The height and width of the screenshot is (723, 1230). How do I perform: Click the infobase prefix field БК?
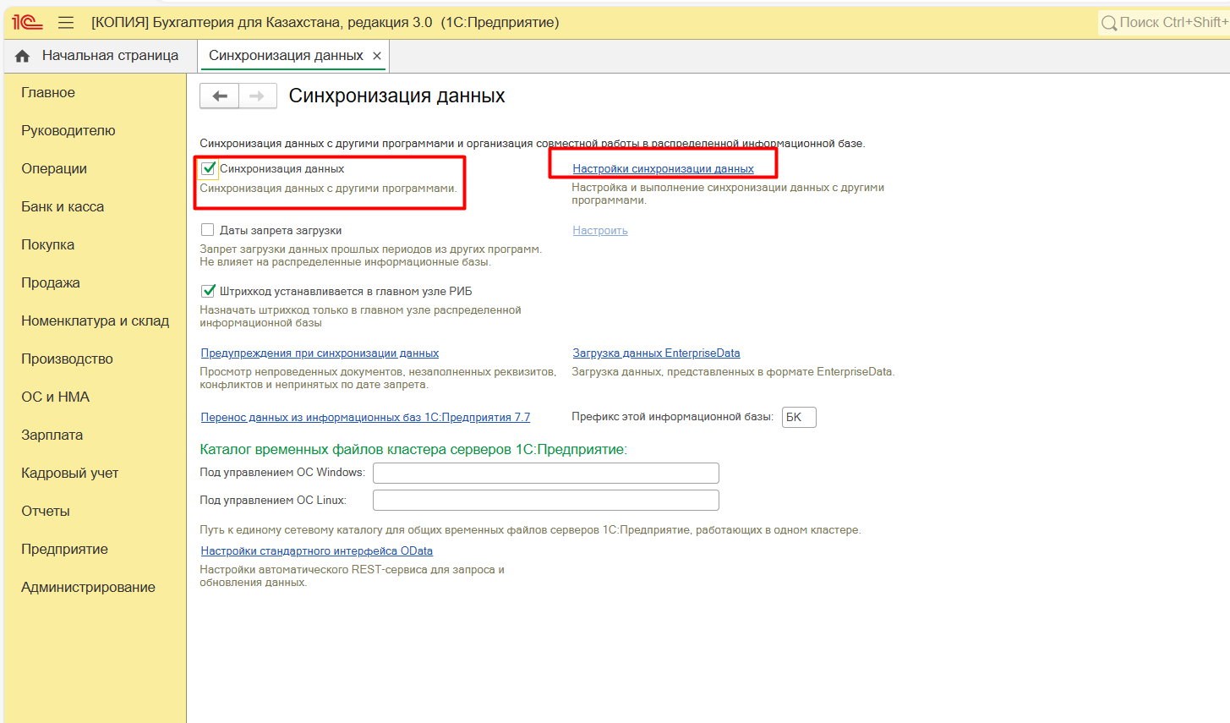798,417
